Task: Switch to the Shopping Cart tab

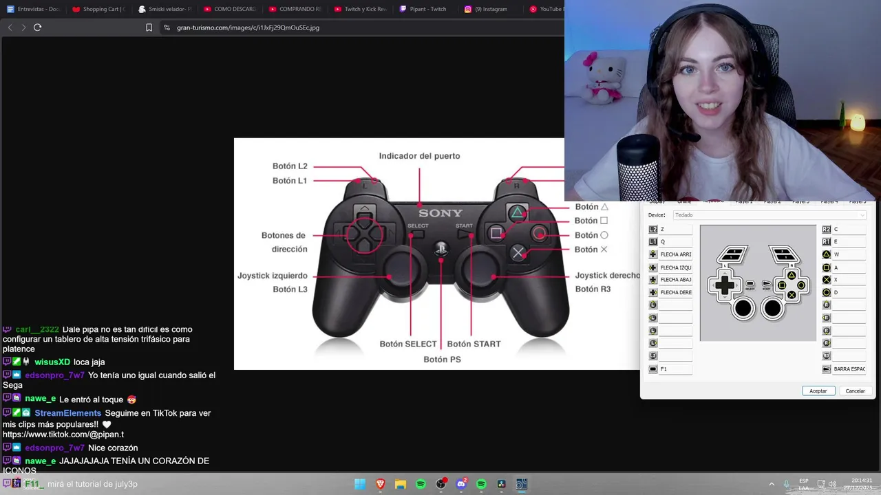Action: (x=98, y=9)
